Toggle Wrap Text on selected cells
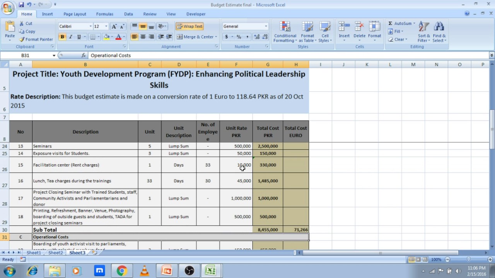 (189, 26)
